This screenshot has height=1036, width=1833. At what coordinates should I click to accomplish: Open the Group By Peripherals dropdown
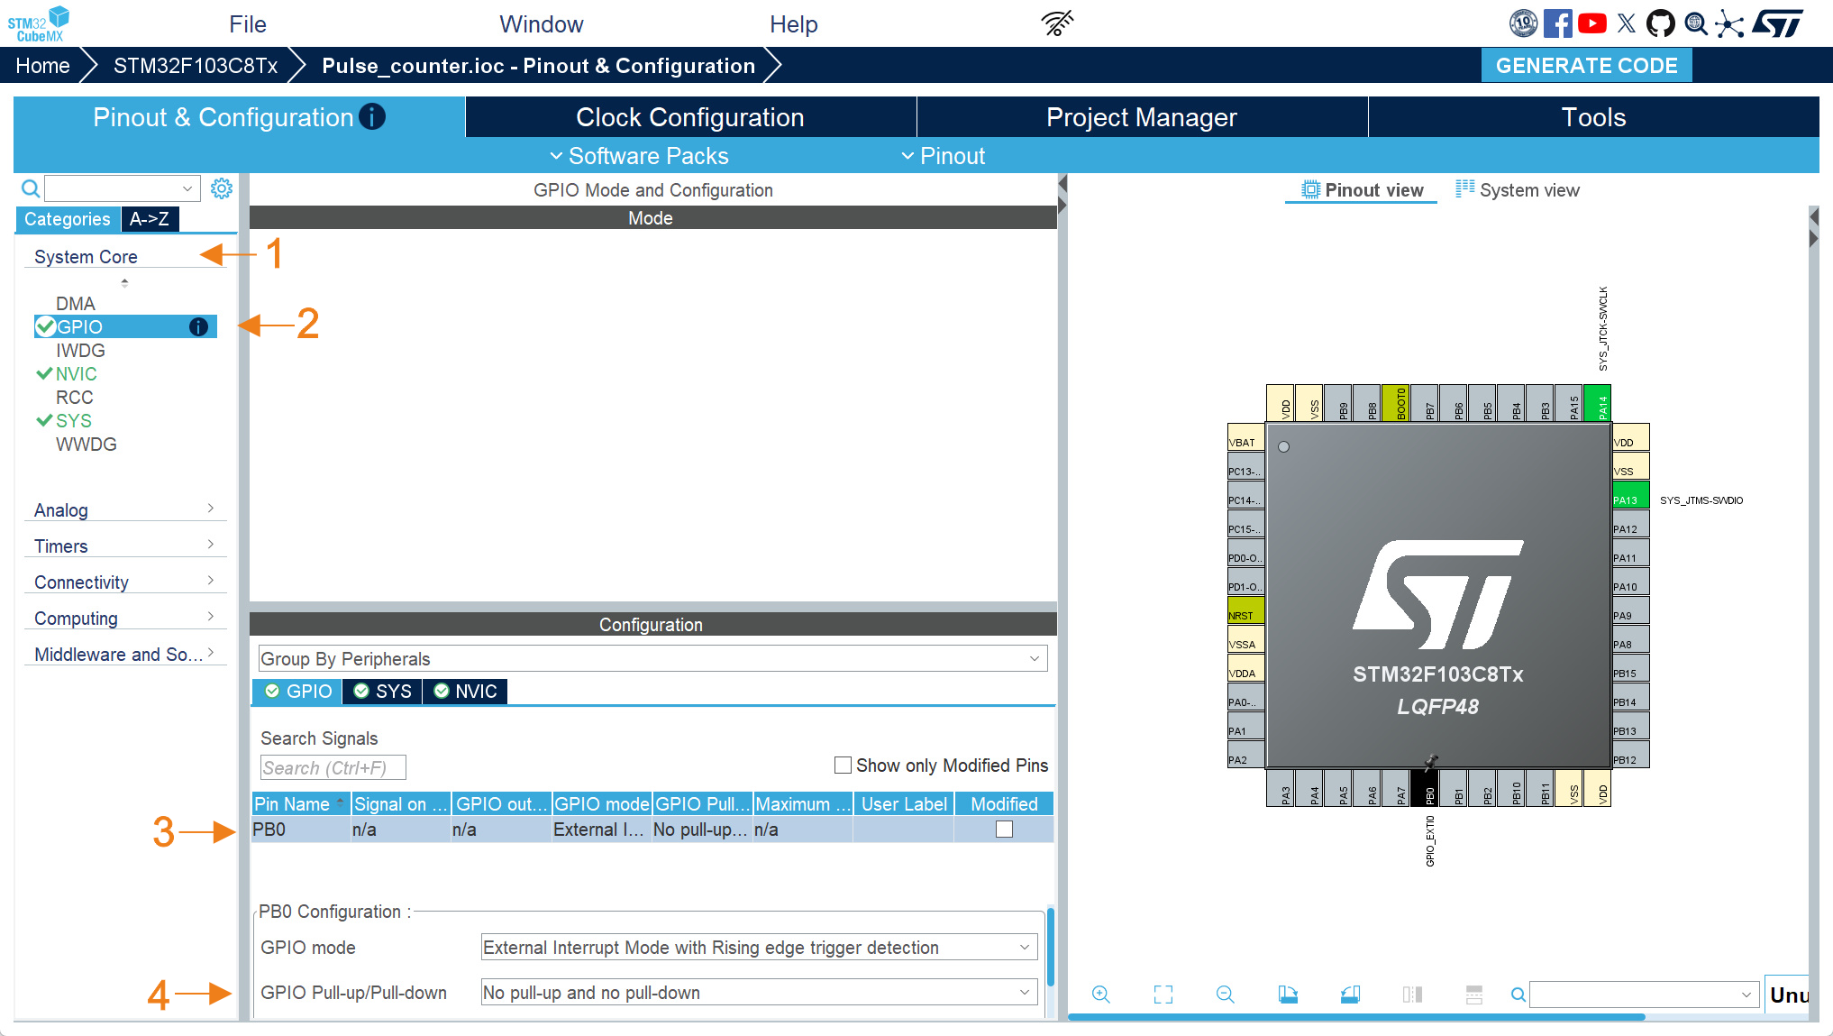coord(653,658)
